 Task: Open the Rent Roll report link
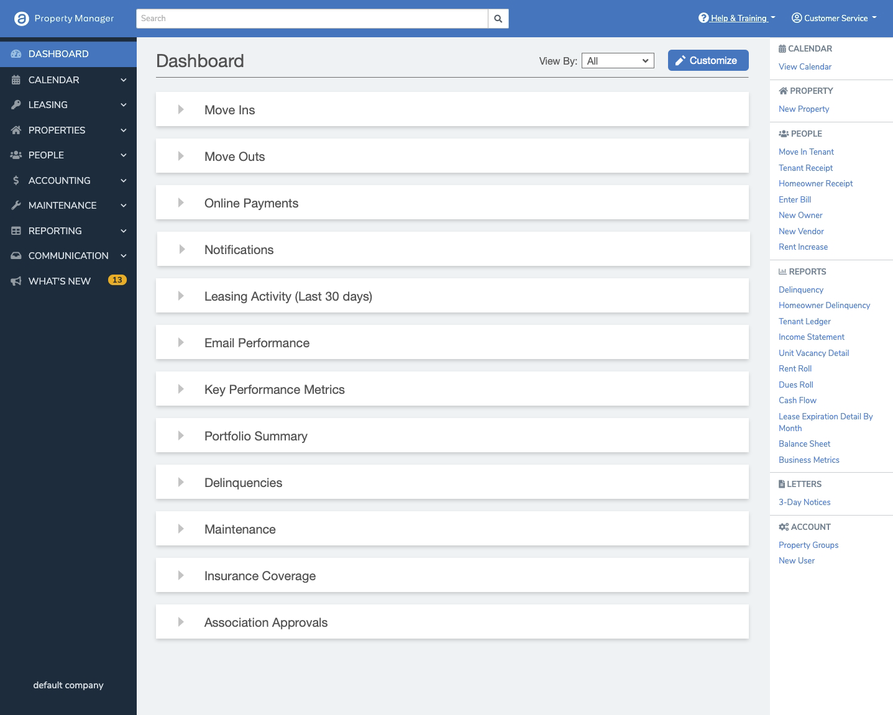[x=795, y=368]
